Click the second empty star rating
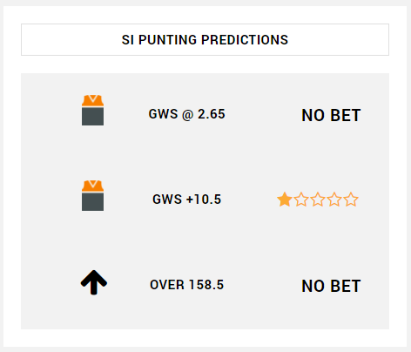Screen dimensions: 411x352 point(301,200)
